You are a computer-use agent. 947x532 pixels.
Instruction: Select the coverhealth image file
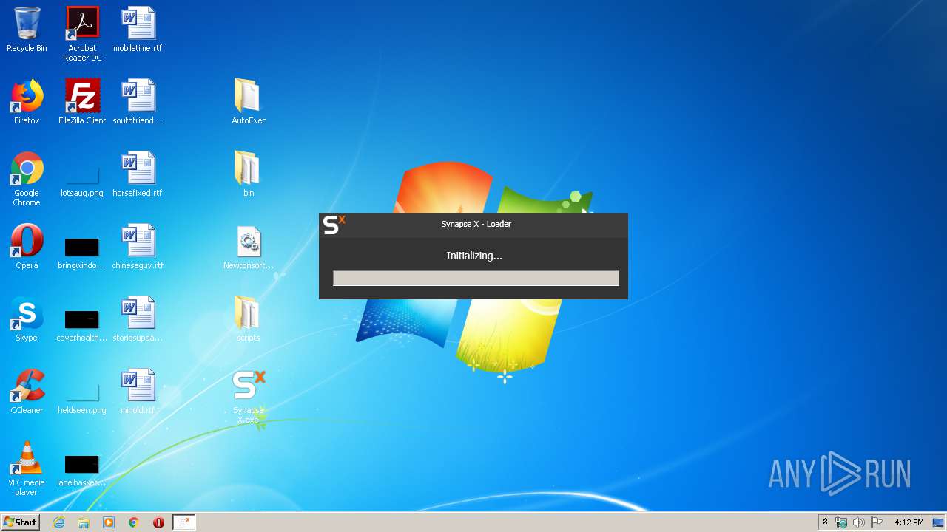pos(82,325)
